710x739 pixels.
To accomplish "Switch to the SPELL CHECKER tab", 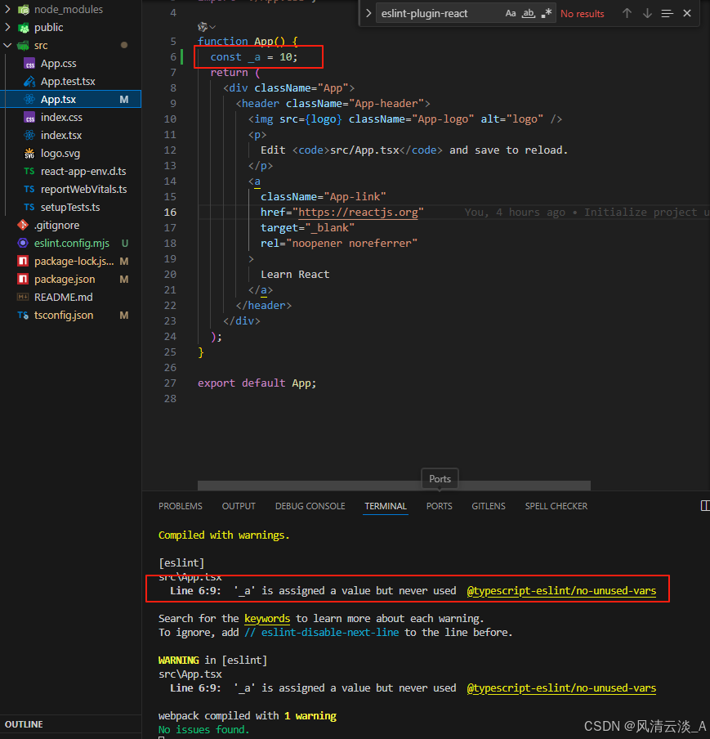I will click(556, 506).
